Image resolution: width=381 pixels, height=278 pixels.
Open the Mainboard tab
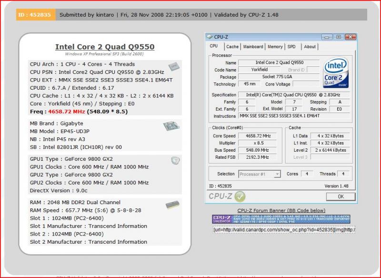(x=253, y=47)
